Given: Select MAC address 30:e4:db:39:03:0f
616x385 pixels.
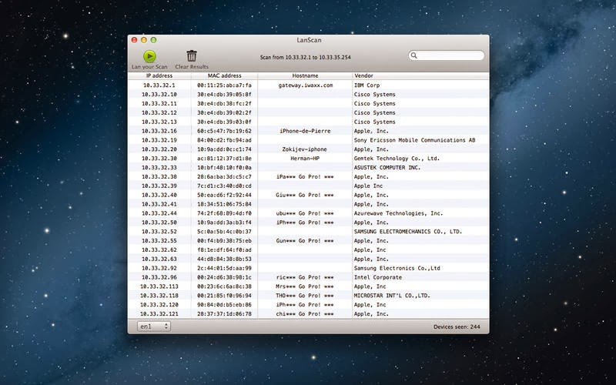Looking at the screenshot, I should (224, 122).
